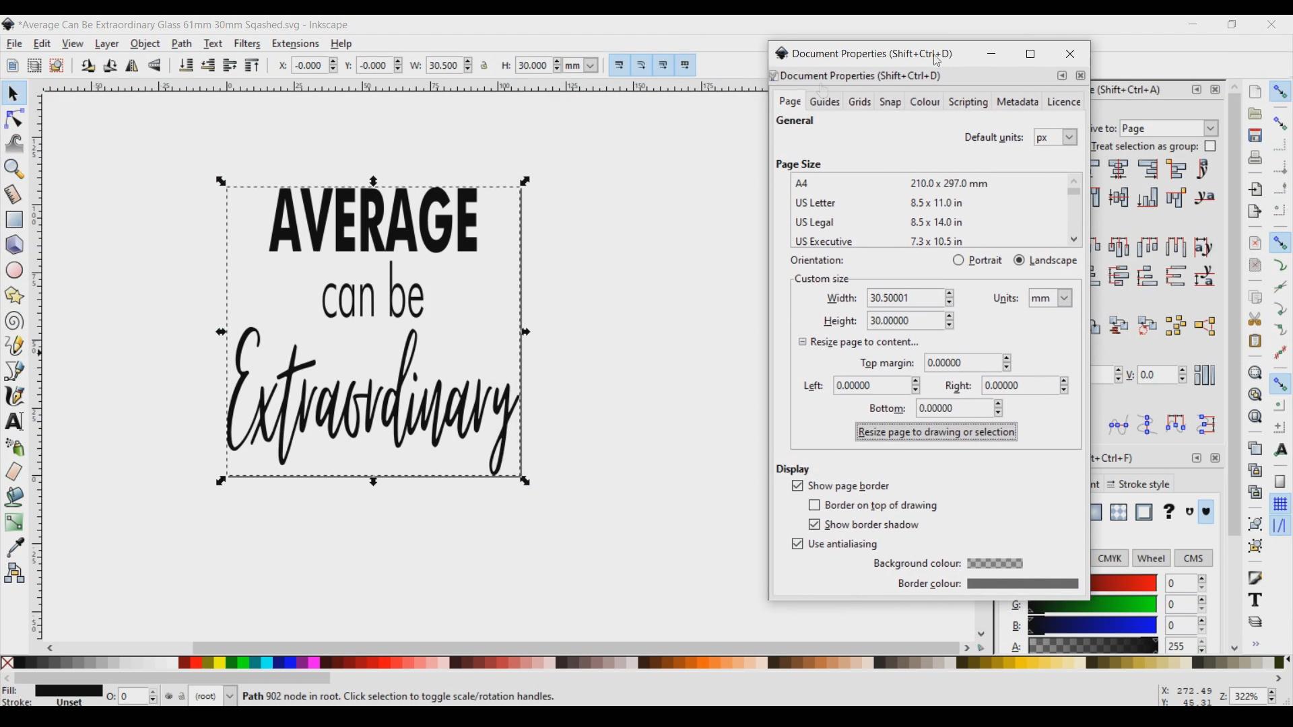Switch to the Grids tab
This screenshot has height=727, width=1293.
(861, 102)
